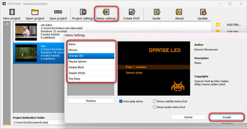Click the Dennis Meuwissen author name
The height and width of the screenshot is (129, 247).
pos(206,50)
